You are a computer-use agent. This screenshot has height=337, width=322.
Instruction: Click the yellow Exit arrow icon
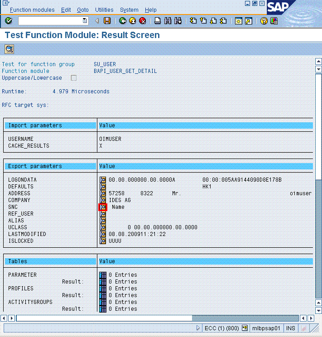coord(133,21)
